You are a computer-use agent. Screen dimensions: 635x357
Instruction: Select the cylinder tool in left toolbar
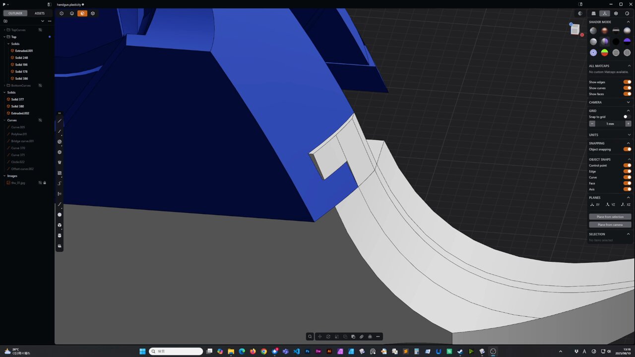(60, 236)
